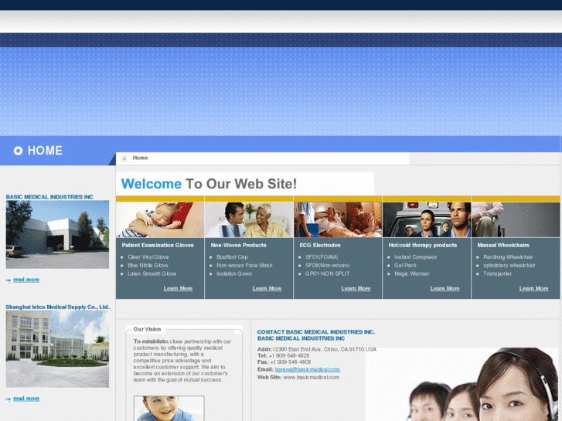Click the ECG Electrodes patient image
This screenshot has height=421, width=562.
[338, 219]
